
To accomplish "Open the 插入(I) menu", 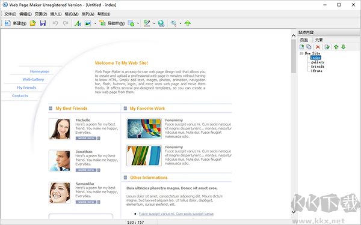I will 56,14.
